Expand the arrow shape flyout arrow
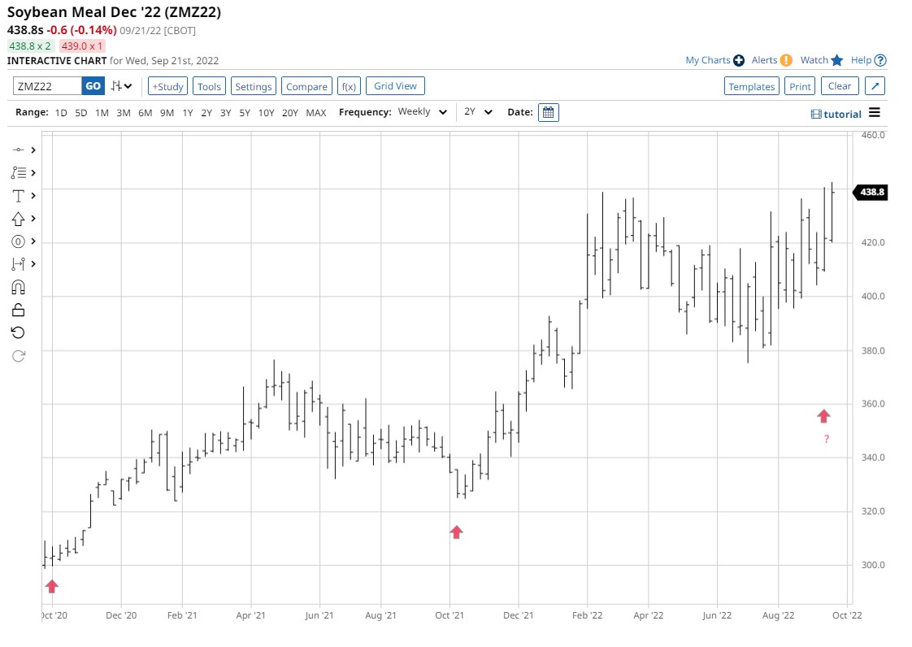 pyautogui.click(x=34, y=219)
